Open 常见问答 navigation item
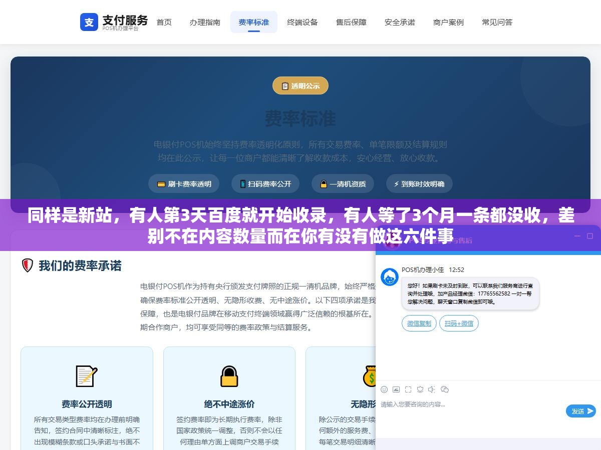Image resolution: width=601 pixels, height=450 pixels. tap(497, 22)
